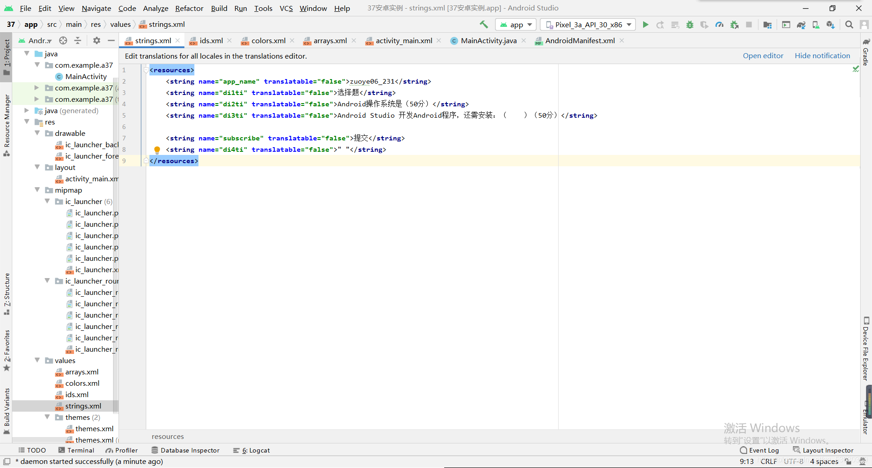Click the 4 spaces indent setting
Screen dimensions: 872x468
[824, 461]
